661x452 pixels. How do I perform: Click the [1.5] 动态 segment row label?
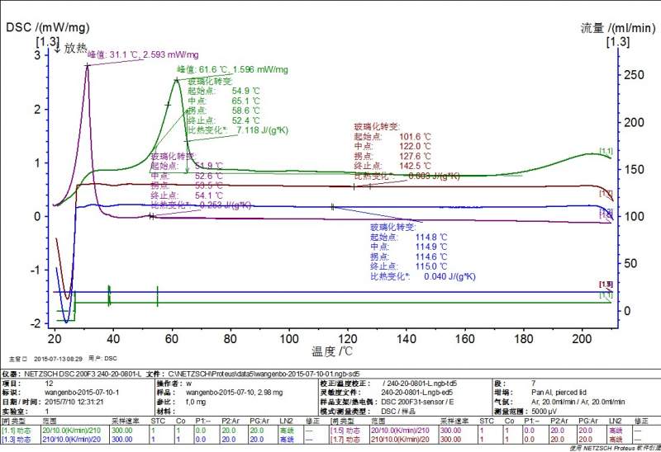pos(345,431)
